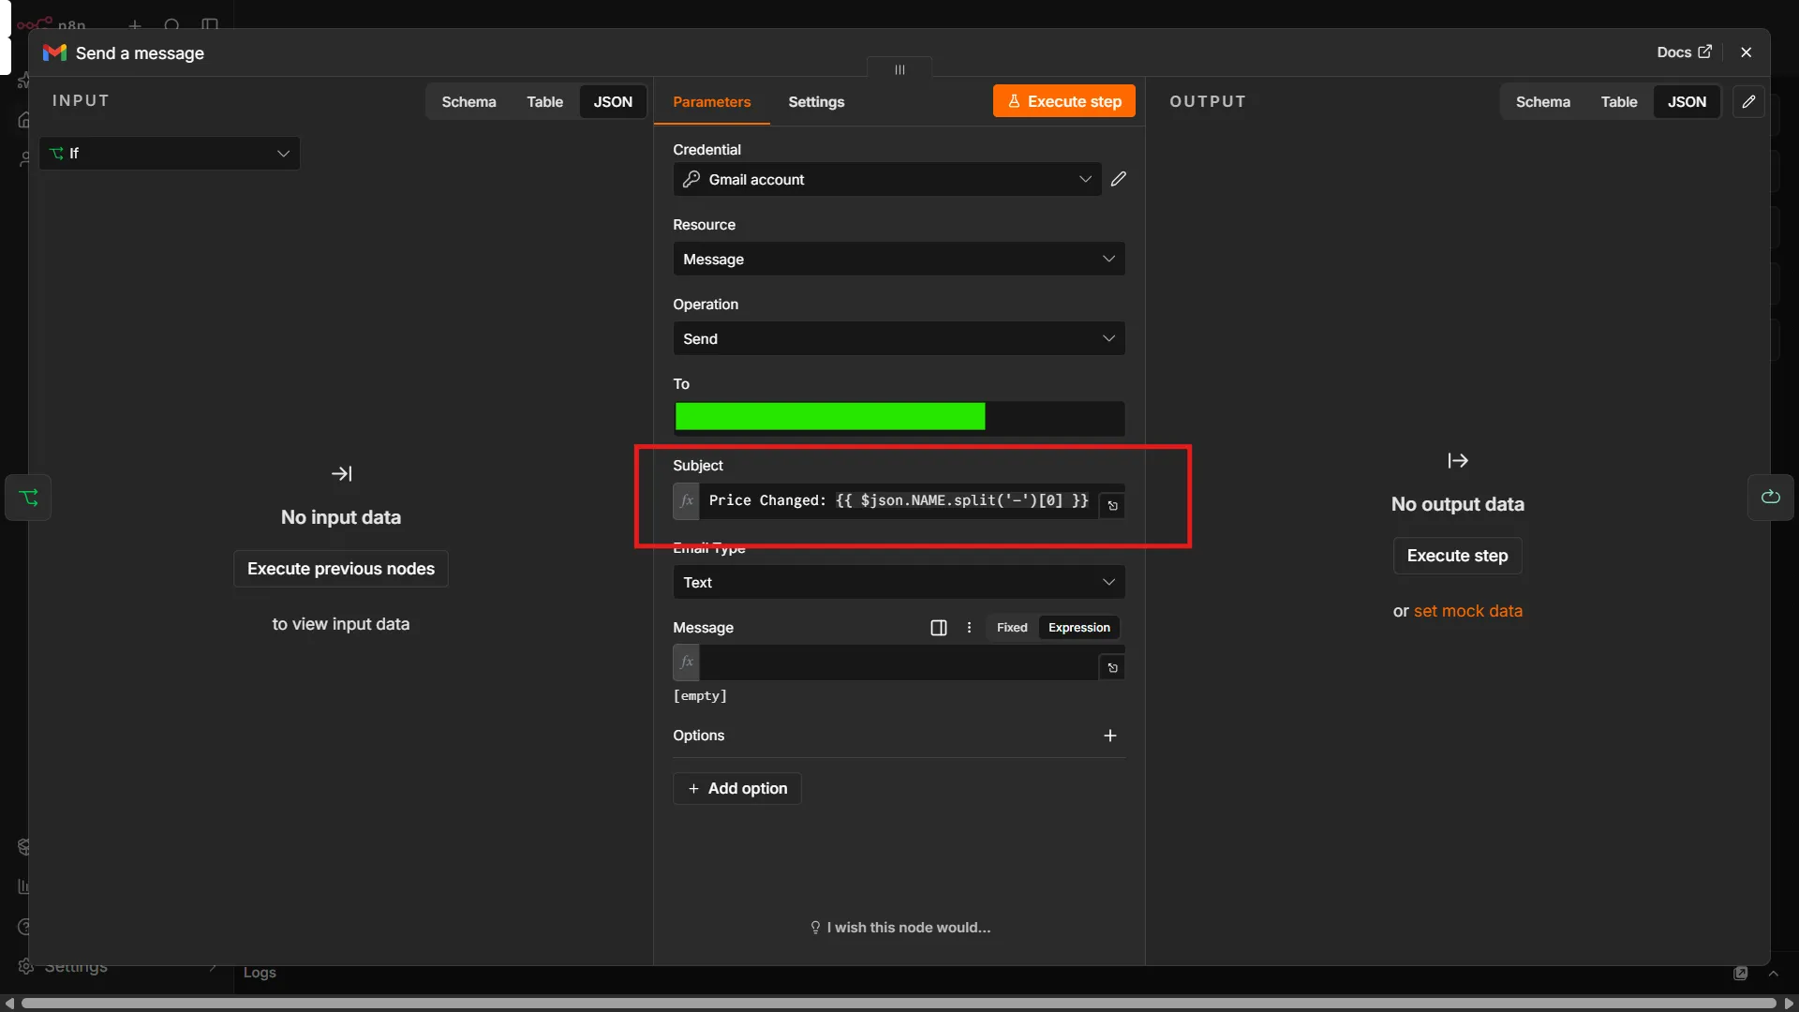Click the orange Execute step button
Screen dimensions: 1799x1012
1064,101
